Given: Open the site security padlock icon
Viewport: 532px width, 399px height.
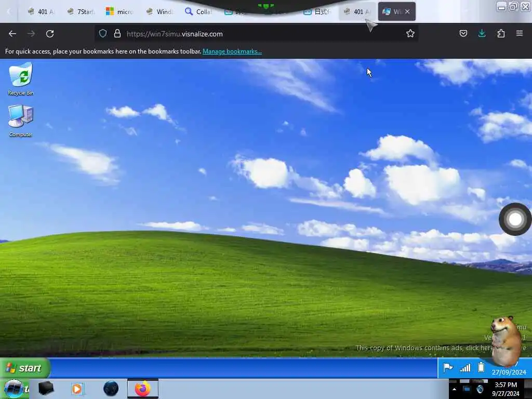Looking at the screenshot, I should coord(117,33).
